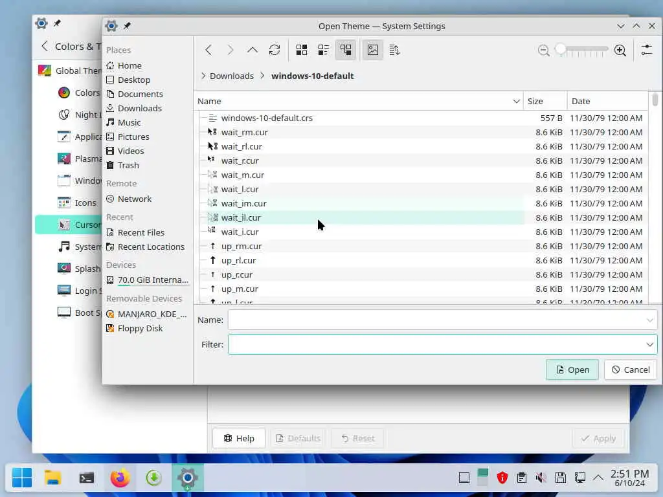Click the zoom in magnifier icon
This screenshot has height=497, width=663.
point(620,50)
